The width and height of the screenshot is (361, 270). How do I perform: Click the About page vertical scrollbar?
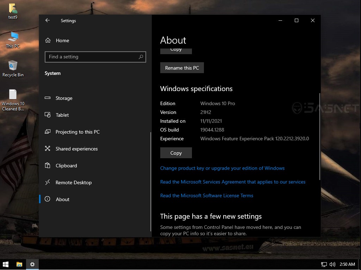pyautogui.click(x=319, y=136)
